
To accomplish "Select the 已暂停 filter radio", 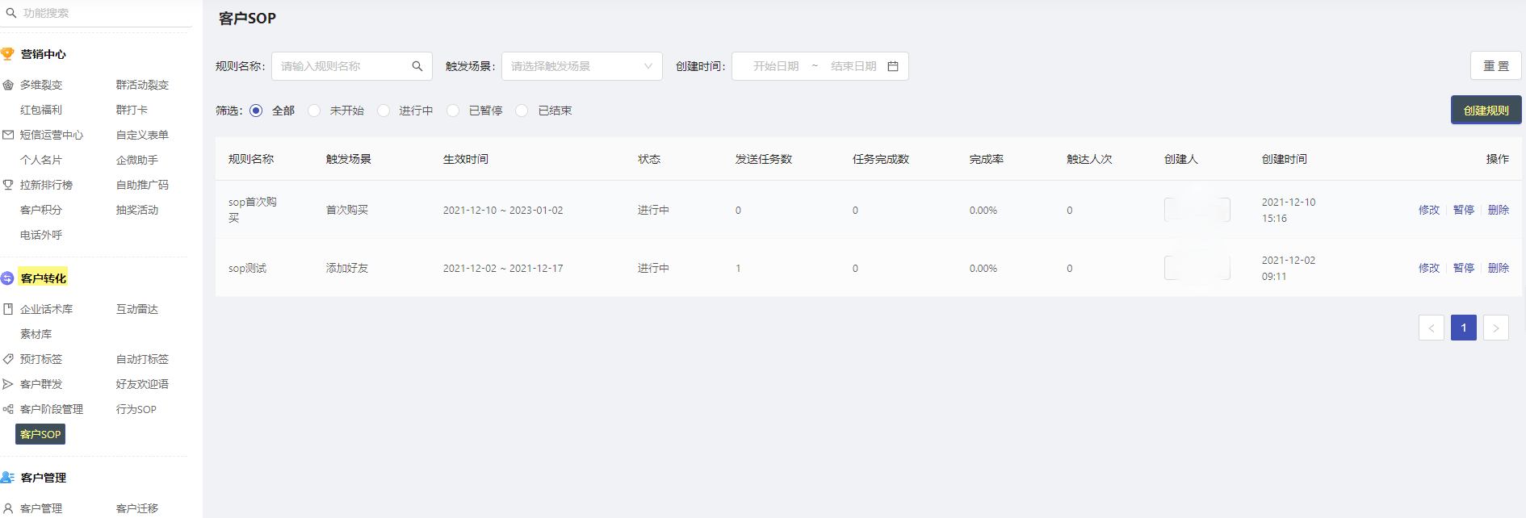I will tap(453, 111).
